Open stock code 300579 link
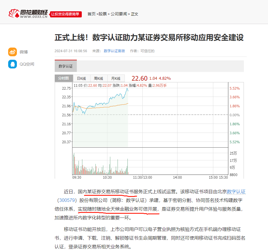 [x=67, y=200]
